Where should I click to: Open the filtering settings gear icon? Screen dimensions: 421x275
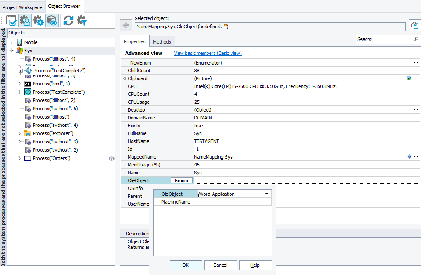coord(81,20)
